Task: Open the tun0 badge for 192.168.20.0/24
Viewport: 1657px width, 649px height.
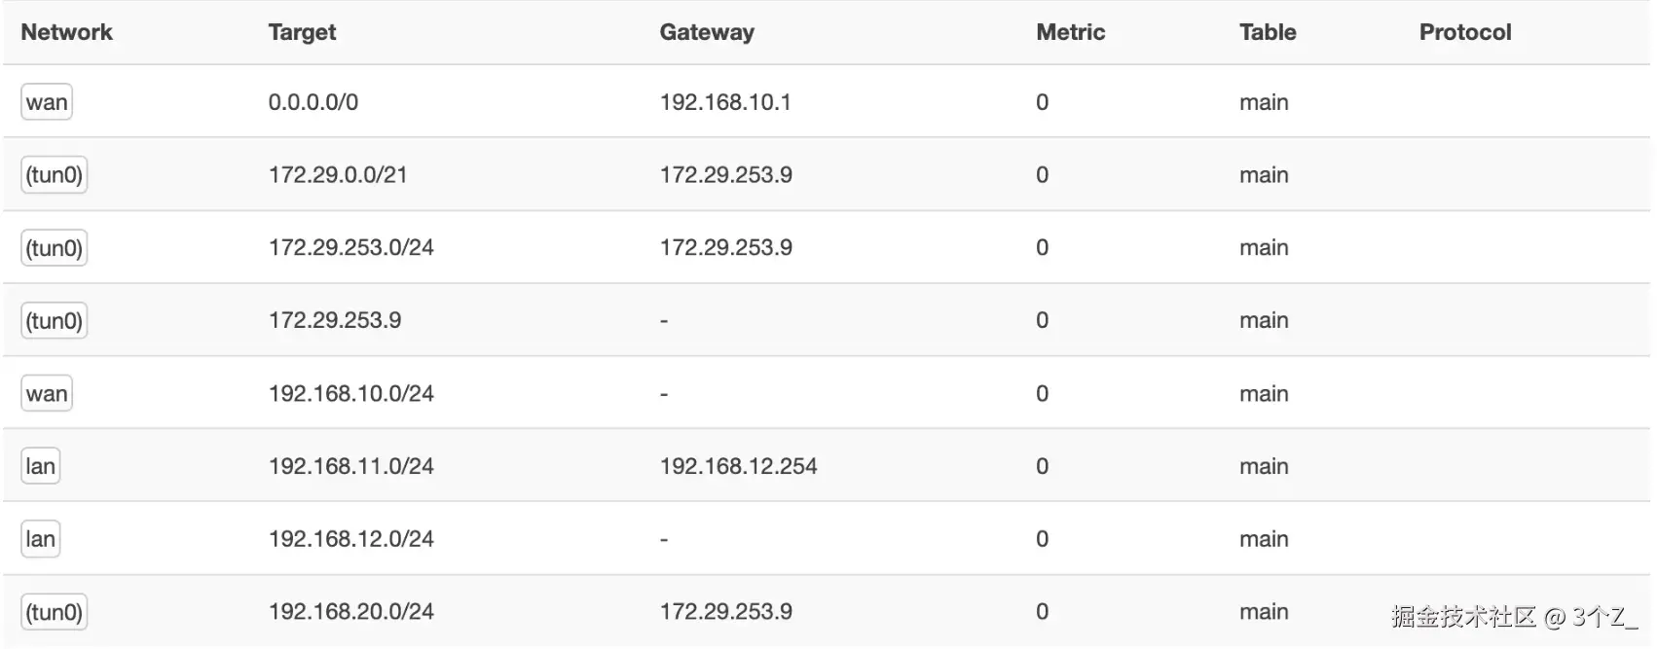Action: tap(55, 612)
